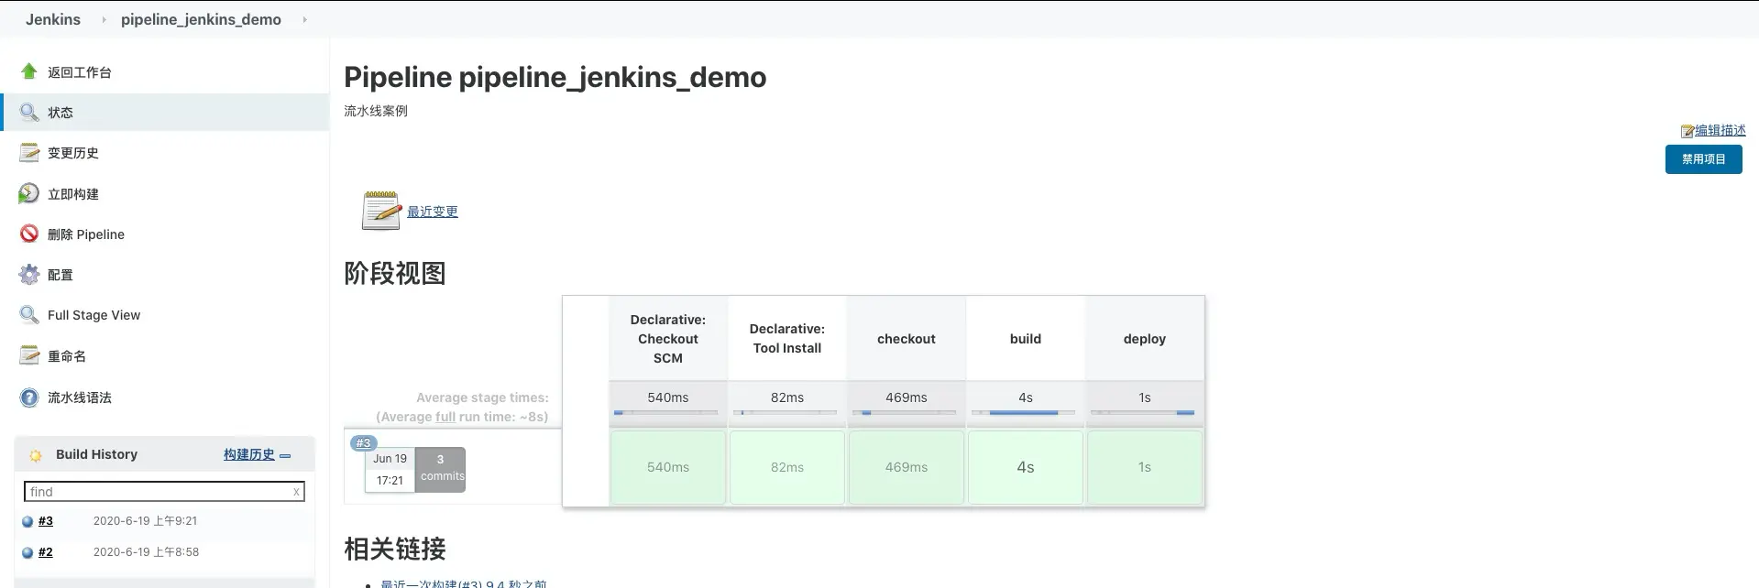Open build #2 link in history
Viewport: 1759px width, 588px height.
(x=46, y=552)
